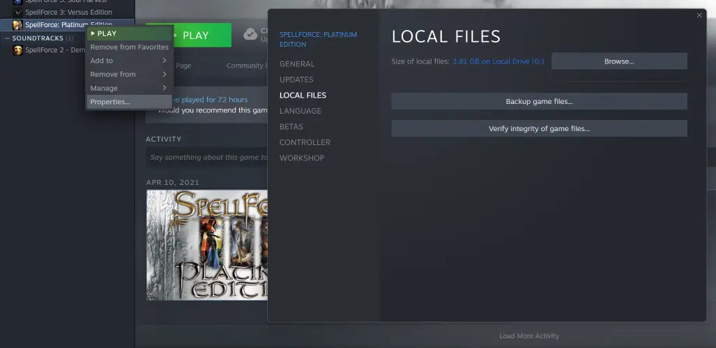Screen dimensions: 716x348
Task: Open the WORKSHOP properties tab
Action: [302, 158]
